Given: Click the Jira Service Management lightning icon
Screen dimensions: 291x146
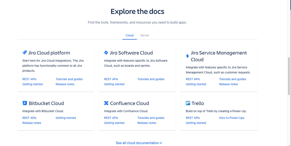Looking at the screenshot, I should (x=187, y=56).
